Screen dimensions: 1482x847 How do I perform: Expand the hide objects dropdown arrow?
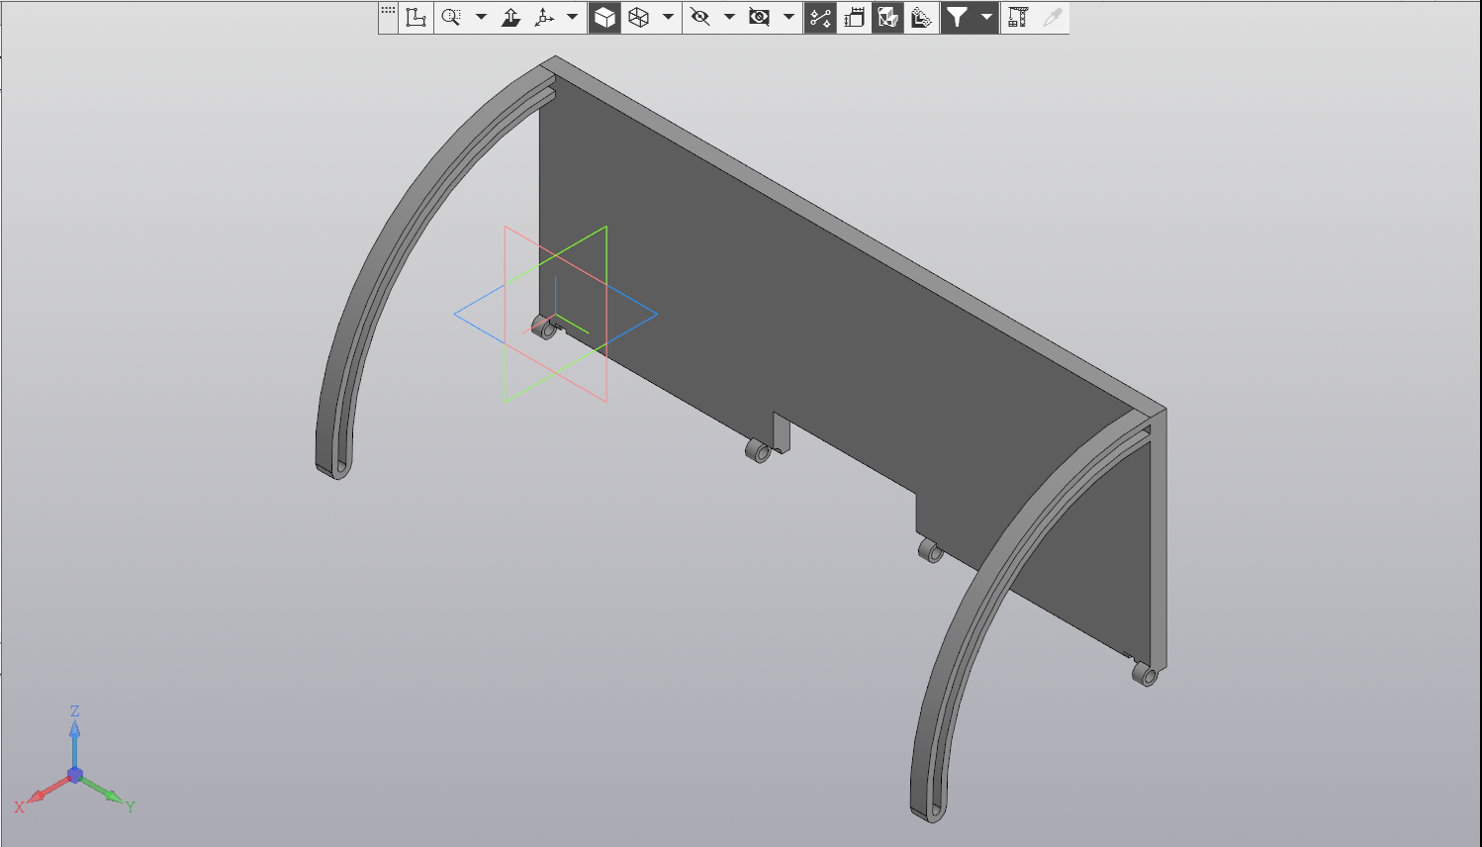coord(729,18)
